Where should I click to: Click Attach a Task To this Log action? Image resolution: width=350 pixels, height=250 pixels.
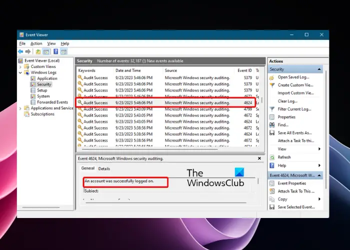tap(296, 140)
